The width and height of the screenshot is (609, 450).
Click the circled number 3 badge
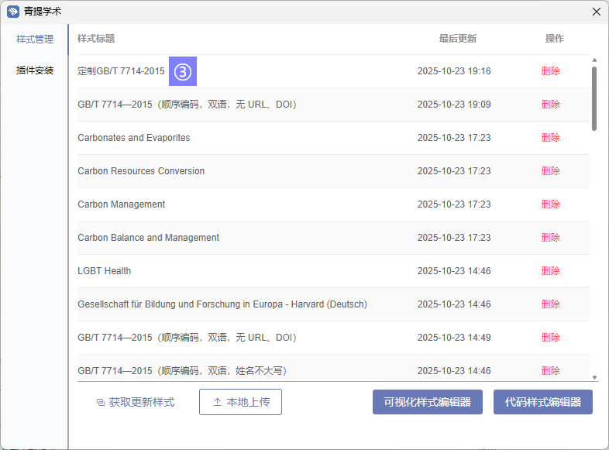(x=183, y=71)
